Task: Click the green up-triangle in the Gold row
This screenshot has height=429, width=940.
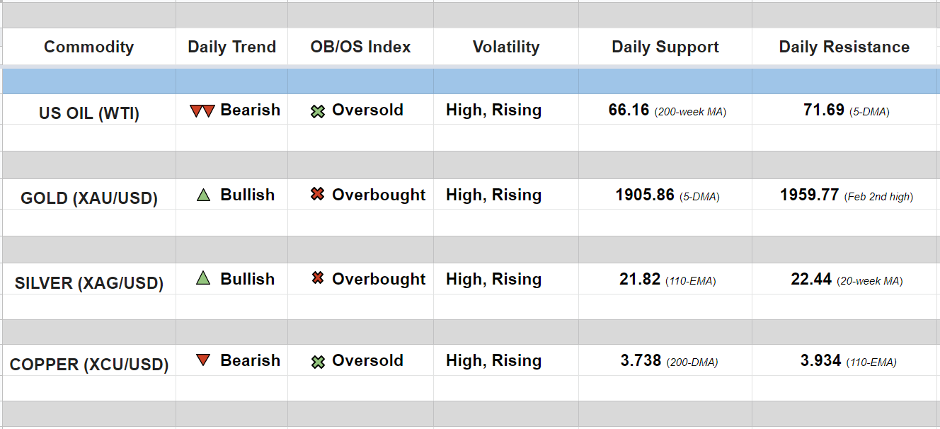Action: click(x=204, y=195)
